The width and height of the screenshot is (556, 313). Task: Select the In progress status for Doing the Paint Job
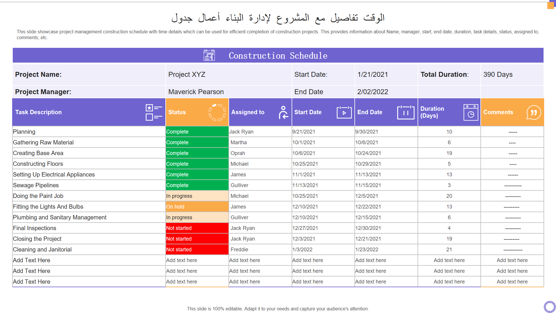tap(197, 196)
